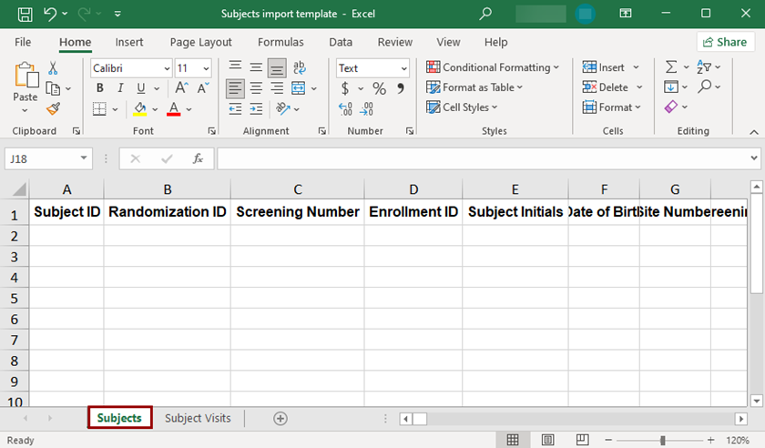Click the Save icon in title bar
This screenshot has height=448, width=765.
25,15
